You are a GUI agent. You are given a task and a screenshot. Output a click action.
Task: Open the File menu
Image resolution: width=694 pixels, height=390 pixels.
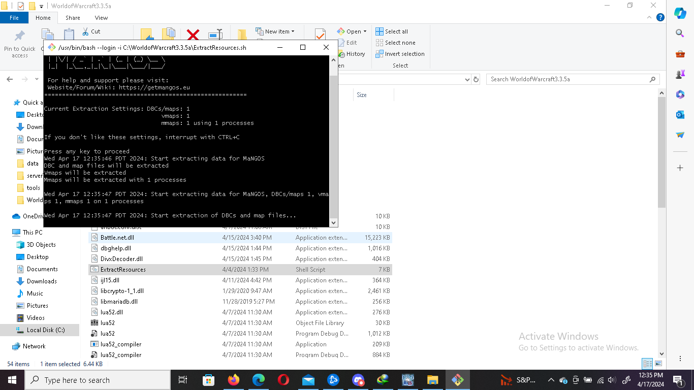[14, 18]
